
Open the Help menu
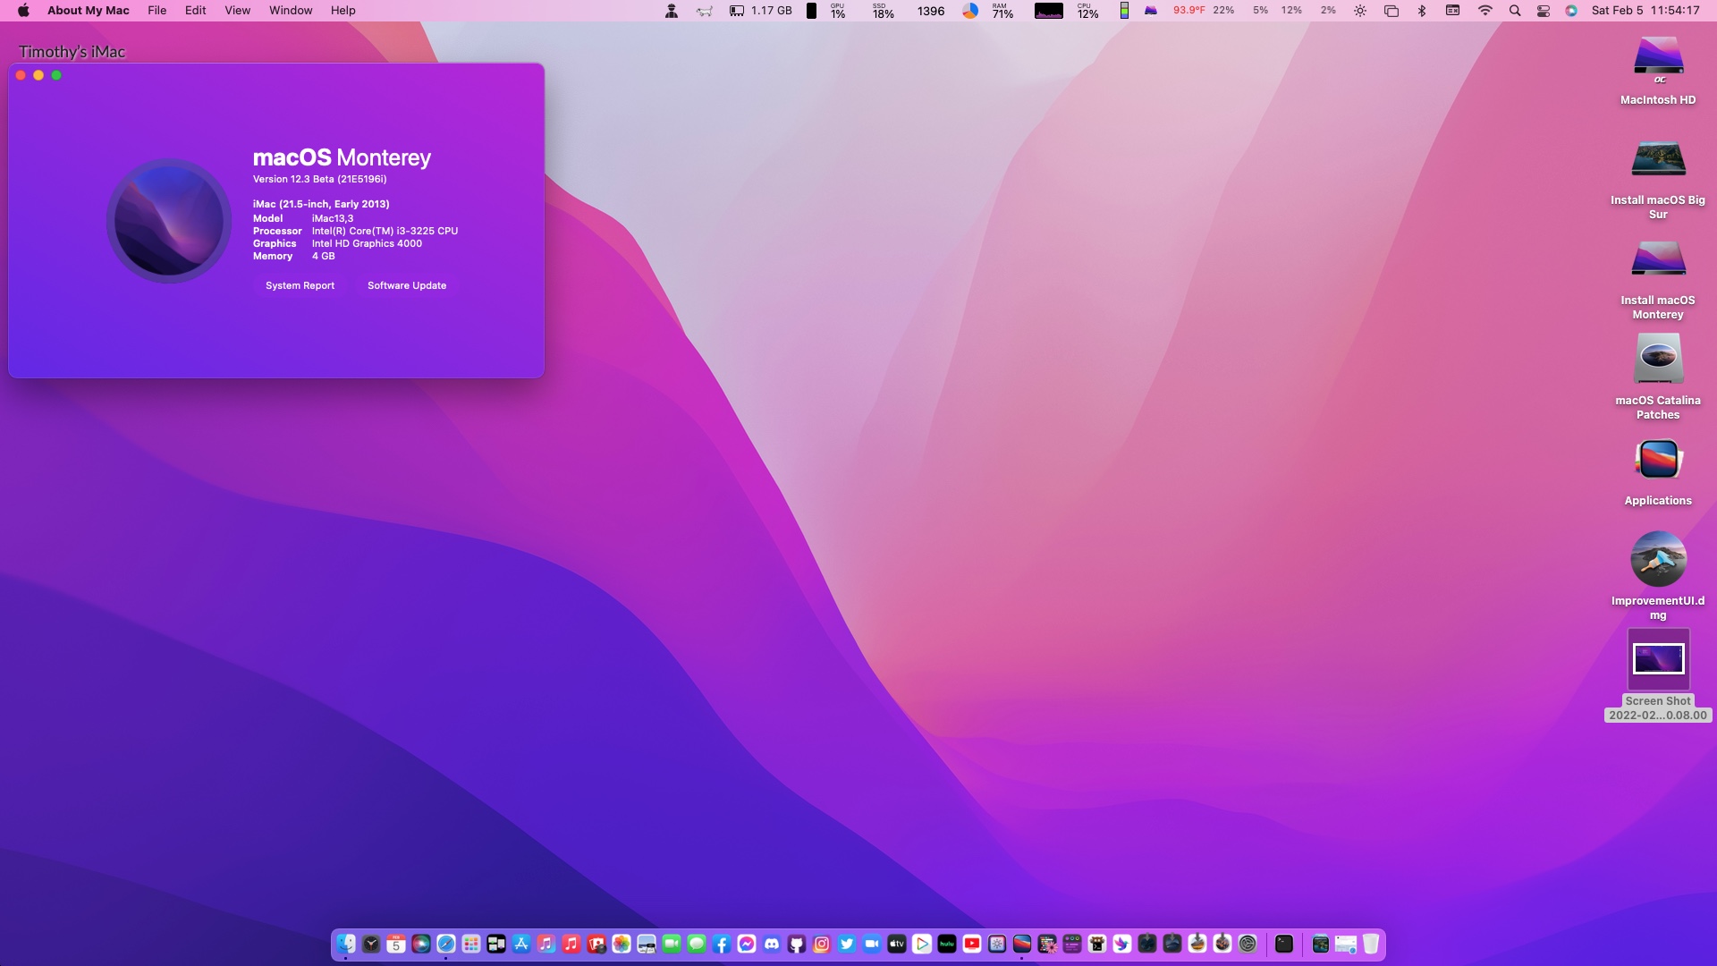(343, 11)
